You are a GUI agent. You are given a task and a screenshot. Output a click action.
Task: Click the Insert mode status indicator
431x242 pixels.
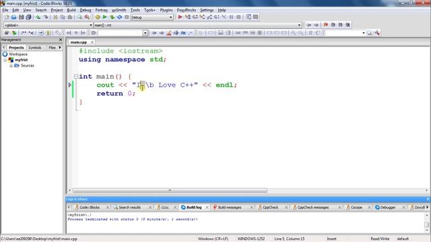pos(331,239)
